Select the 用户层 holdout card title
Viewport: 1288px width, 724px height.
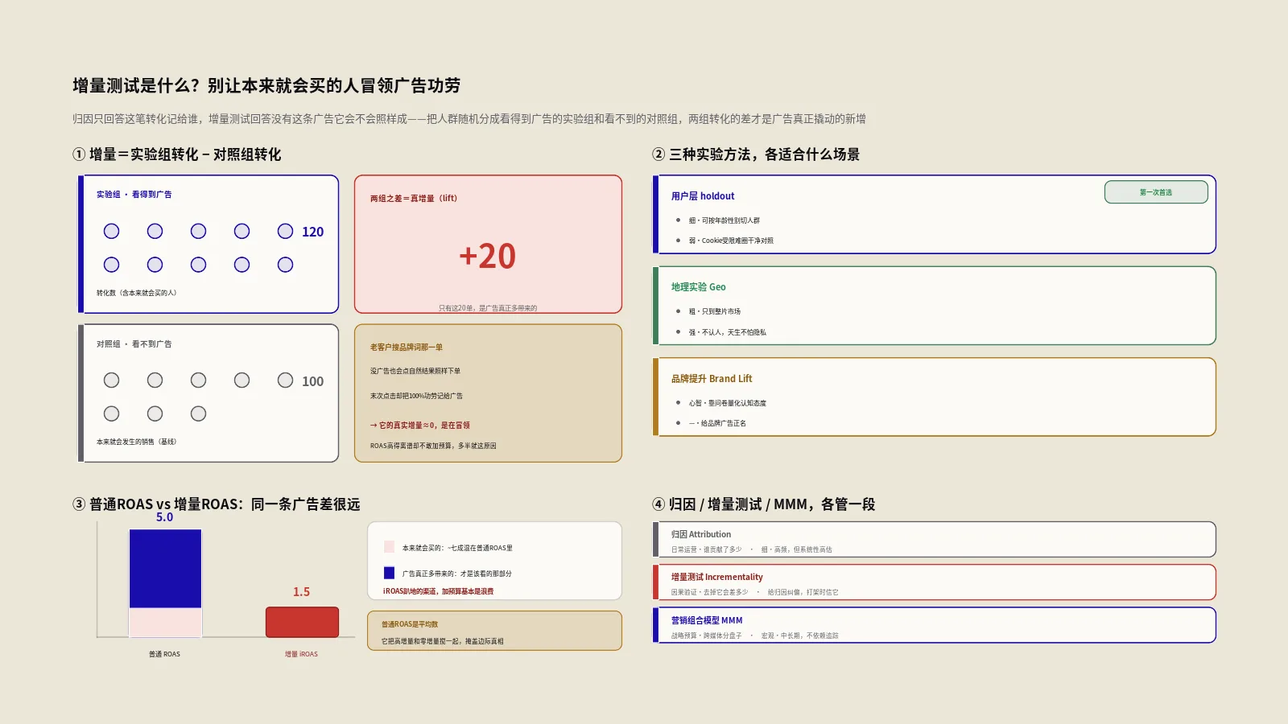703,196
